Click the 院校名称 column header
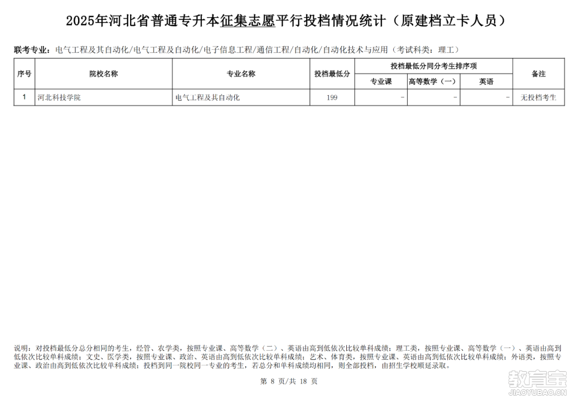 (104, 74)
